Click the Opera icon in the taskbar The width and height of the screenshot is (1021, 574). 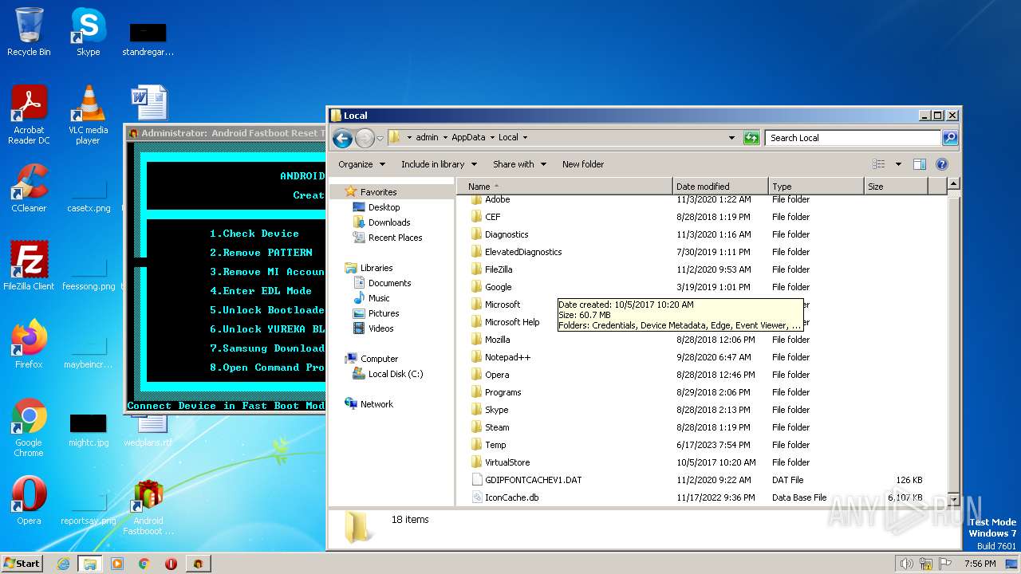[171, 564]
